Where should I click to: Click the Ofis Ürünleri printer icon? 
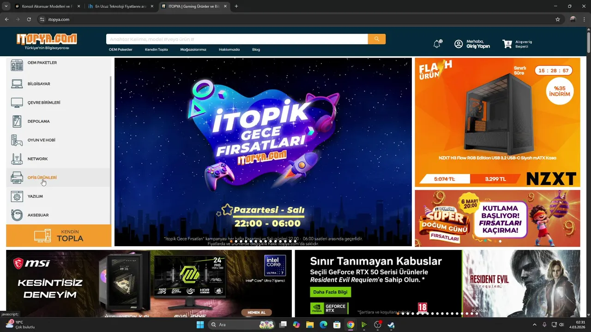click(x=17, y=178)
